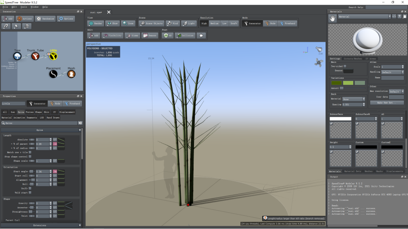Click the Gizmo tool button

132,35
